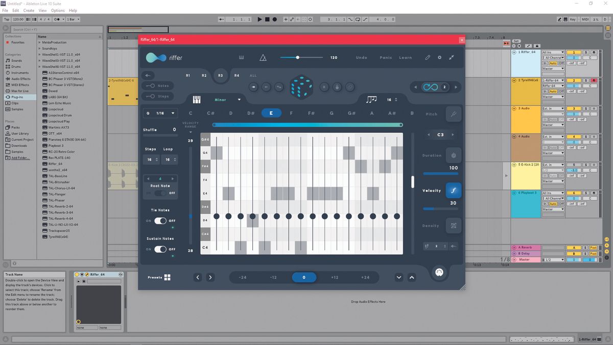
Task: Open the Options menu in Ableton
Action: [x=57, y=10]
